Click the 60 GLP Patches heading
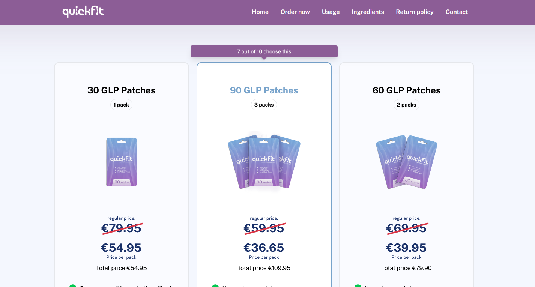The width and height of the screenshot is (535, 287). tap(407, 90)
